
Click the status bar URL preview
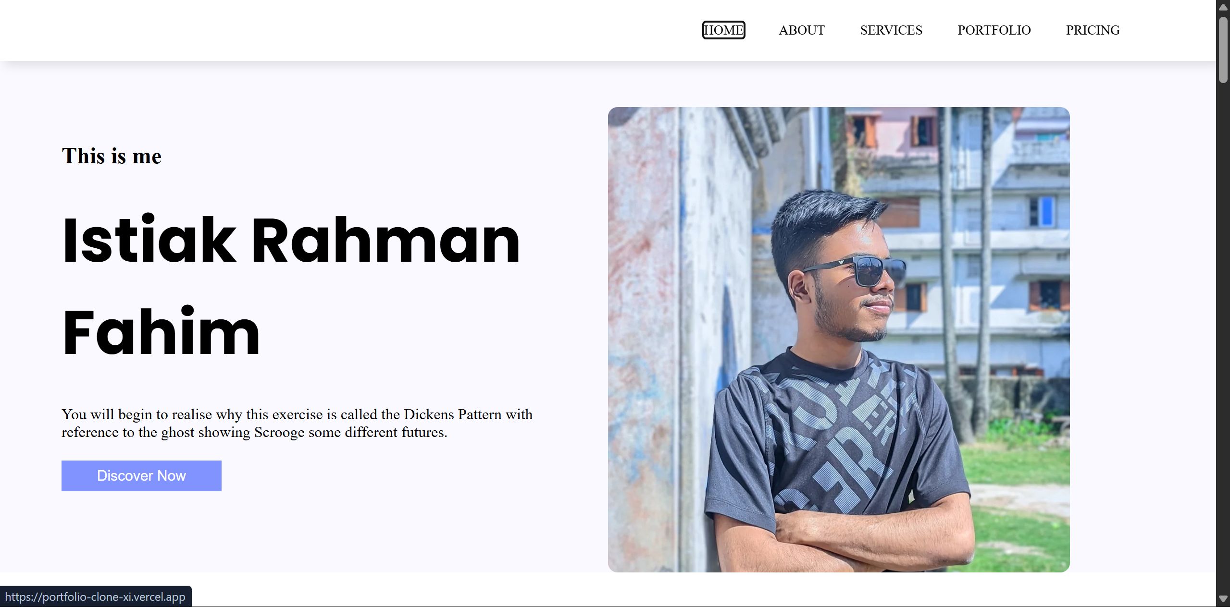click(x=95, y=597)
